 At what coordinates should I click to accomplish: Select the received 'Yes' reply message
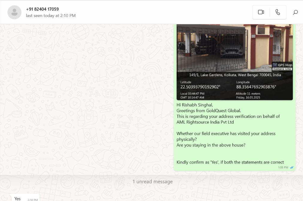(x=18, y=199)
